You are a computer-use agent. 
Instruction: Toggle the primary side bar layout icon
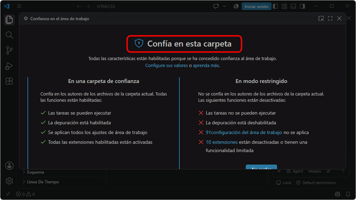coord(275,6)
